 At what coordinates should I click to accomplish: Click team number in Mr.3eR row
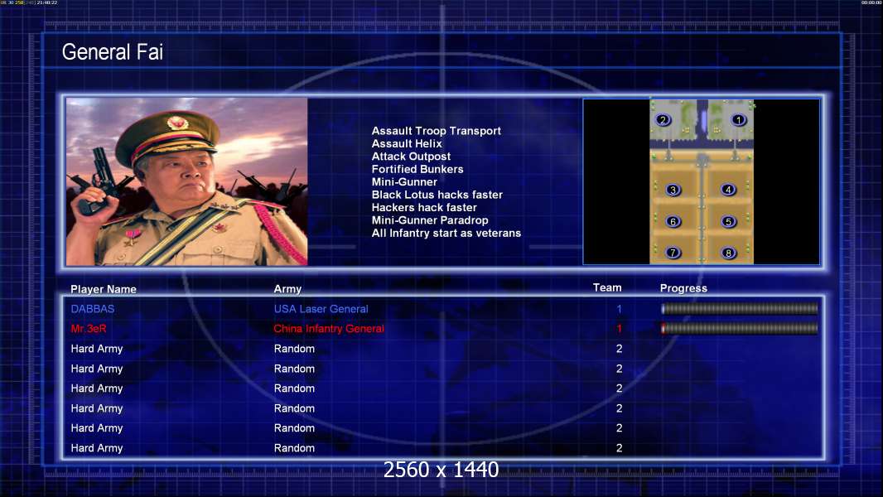point(619,329)
